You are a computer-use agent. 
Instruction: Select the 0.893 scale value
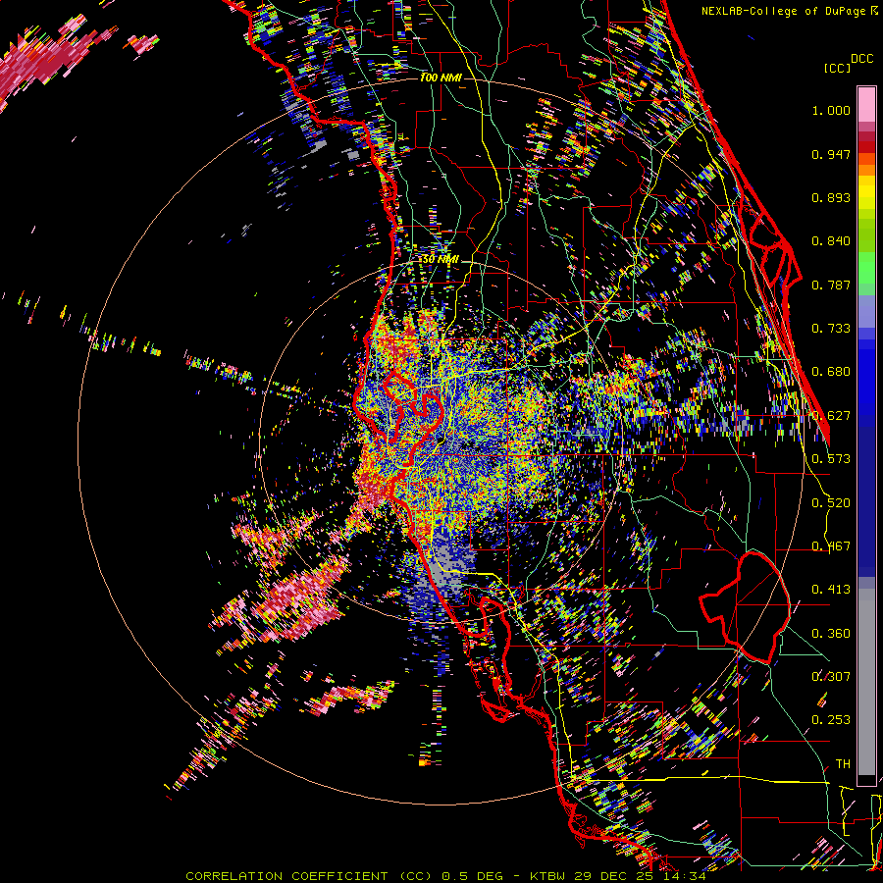[831, 197]
